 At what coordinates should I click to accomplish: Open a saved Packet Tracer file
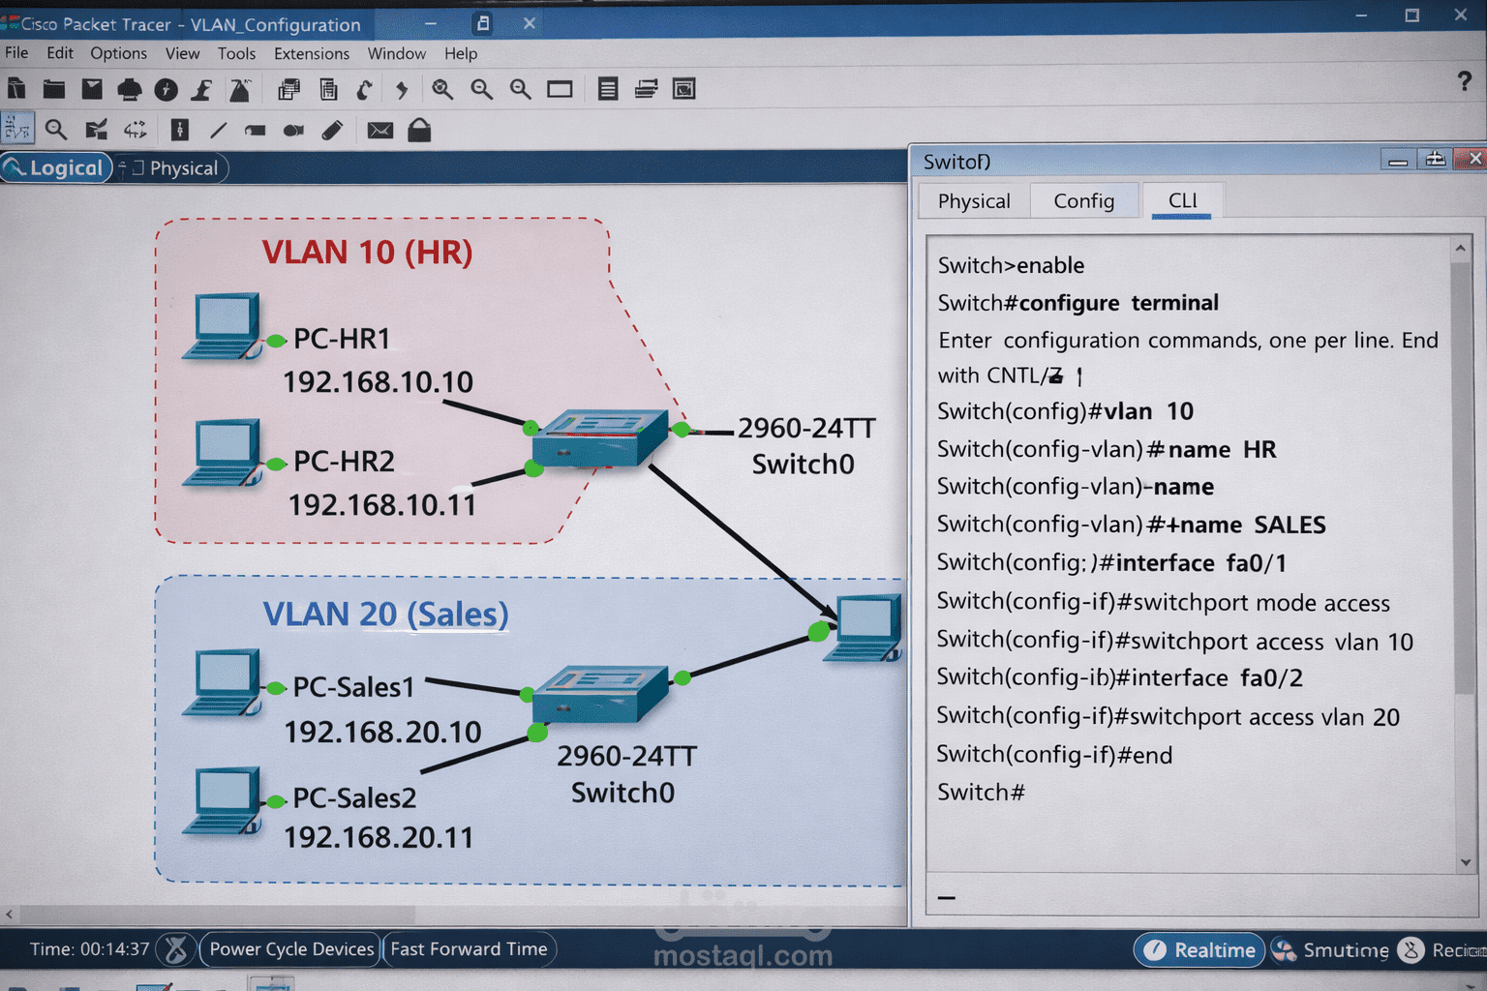[x=54, y=88]
